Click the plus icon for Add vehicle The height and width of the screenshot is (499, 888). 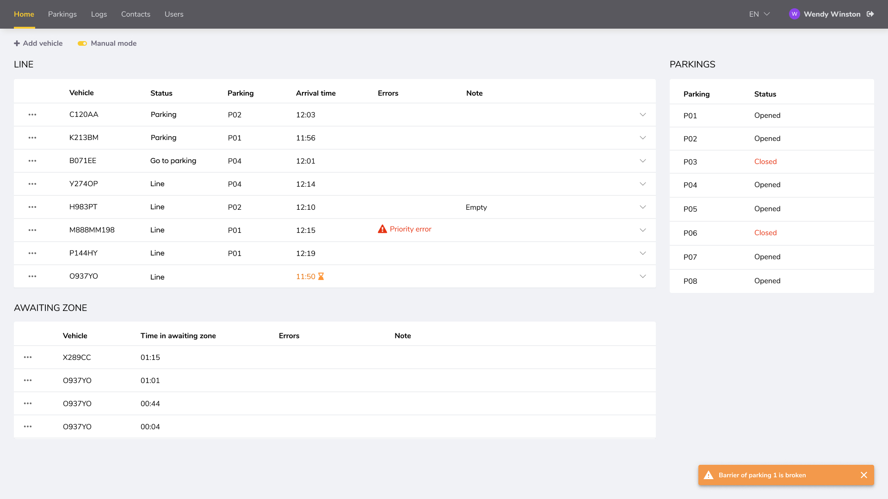click(x=17, y=43)
